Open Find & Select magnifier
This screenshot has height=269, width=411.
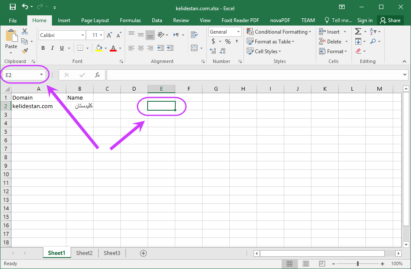[373, 41]
